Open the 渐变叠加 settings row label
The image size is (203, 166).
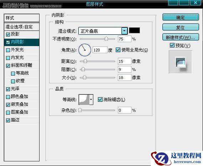[x=20, y=104]
